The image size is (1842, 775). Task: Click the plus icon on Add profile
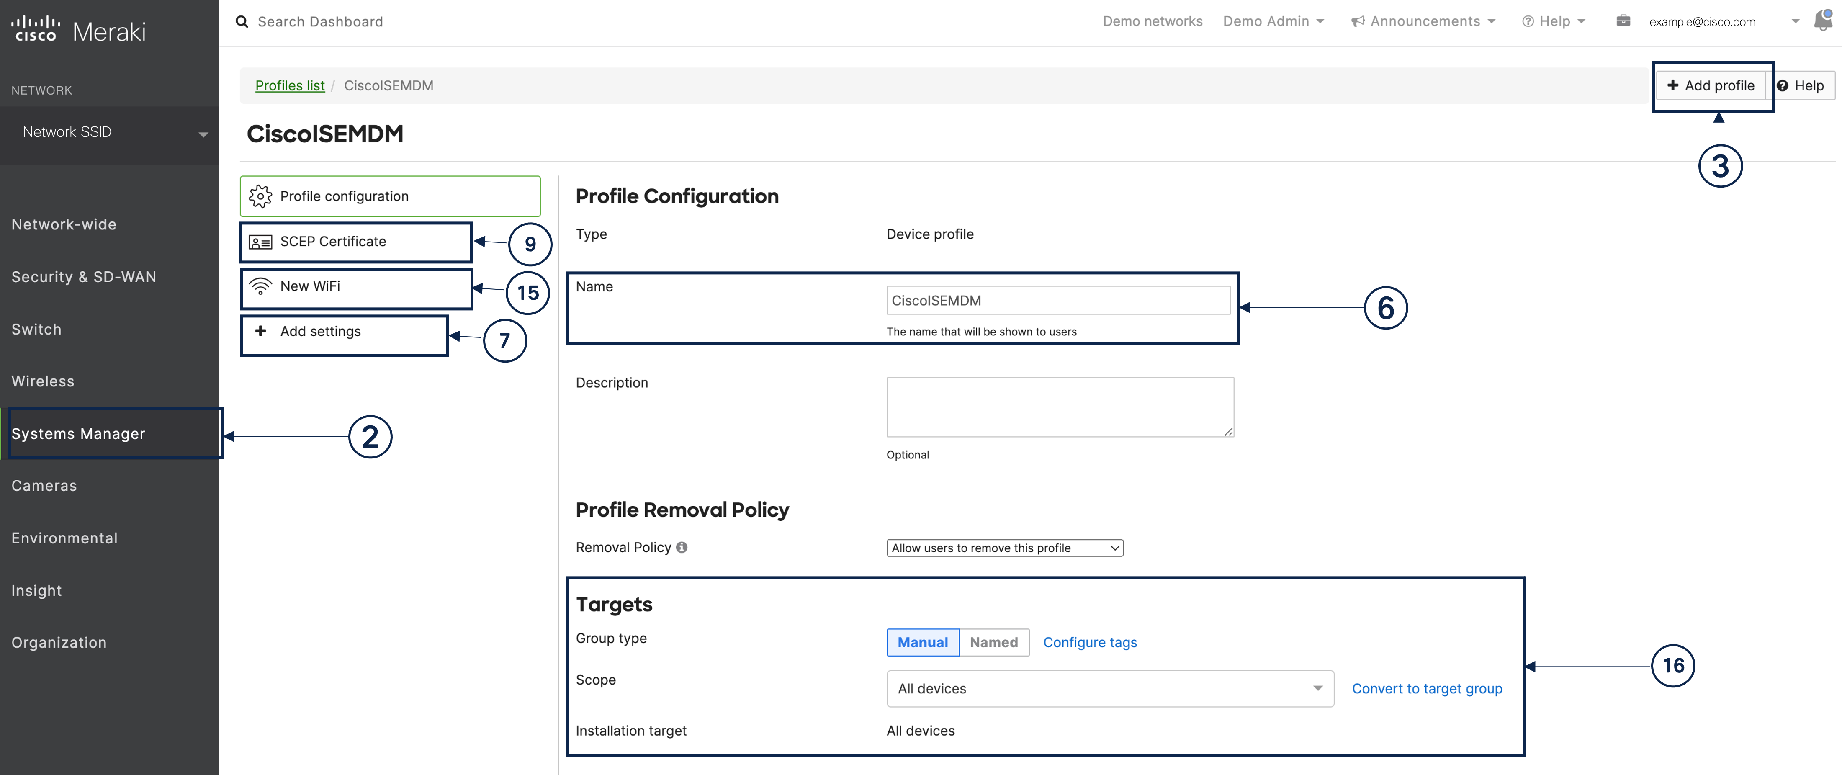(1672, 85)
